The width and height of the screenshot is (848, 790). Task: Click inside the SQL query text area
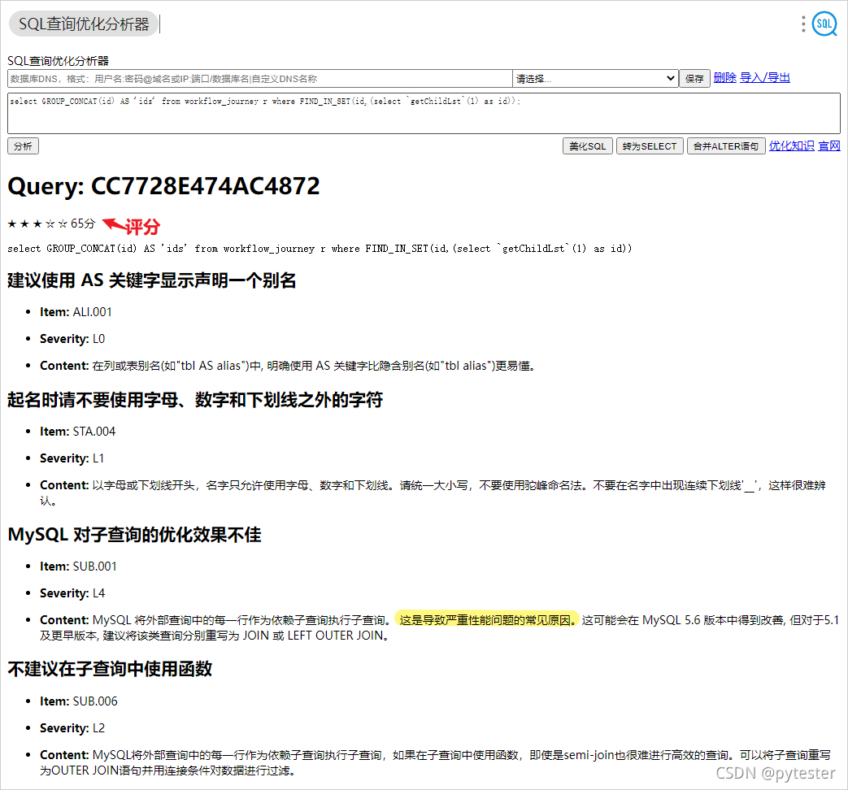click(x=424, y=113)
